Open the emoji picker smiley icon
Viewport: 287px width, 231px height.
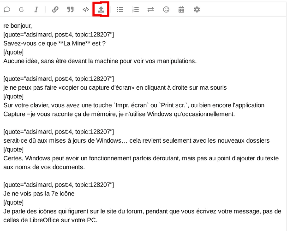click(x=166, y=9)
